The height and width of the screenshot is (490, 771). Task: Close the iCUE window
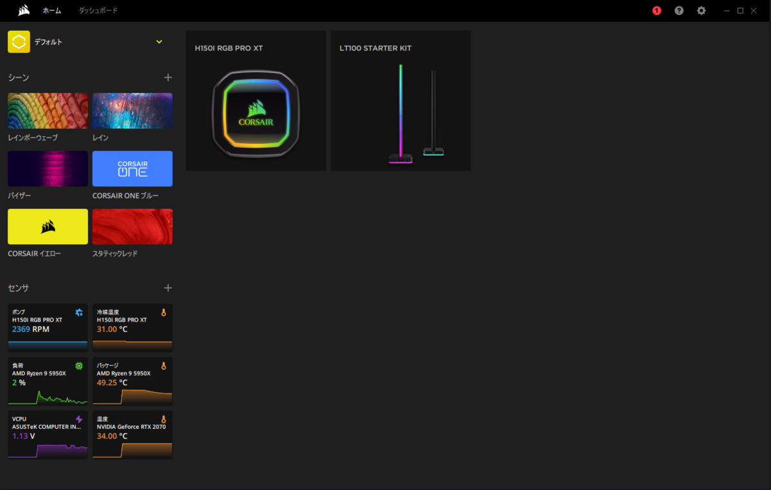click(x=754, y=11)
